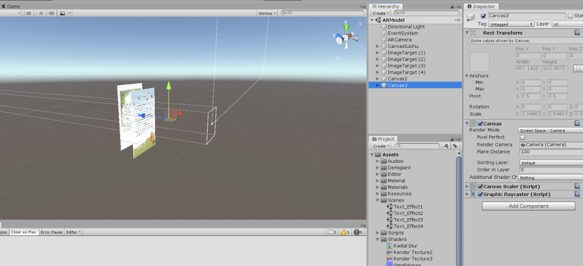Open the Gizmos dropdown
The width and height of the screenshot is (583, 266).
click(x=268, y=13)
